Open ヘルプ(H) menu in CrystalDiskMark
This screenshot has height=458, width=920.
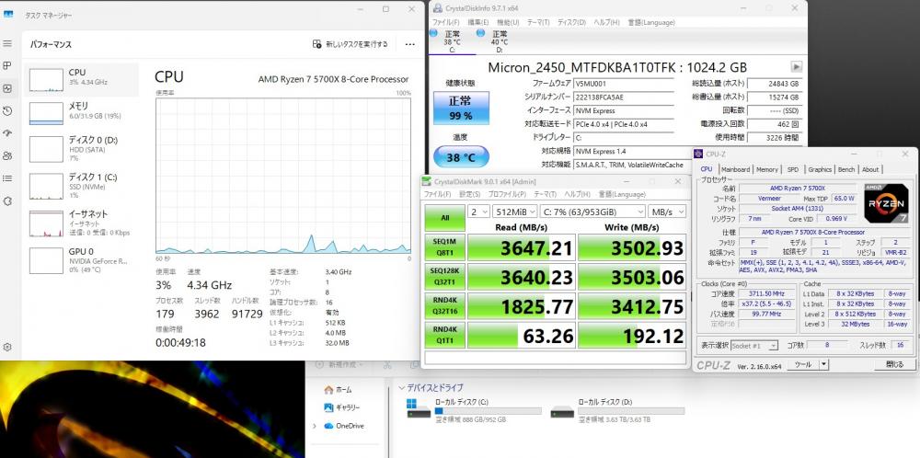click(577, 194)
